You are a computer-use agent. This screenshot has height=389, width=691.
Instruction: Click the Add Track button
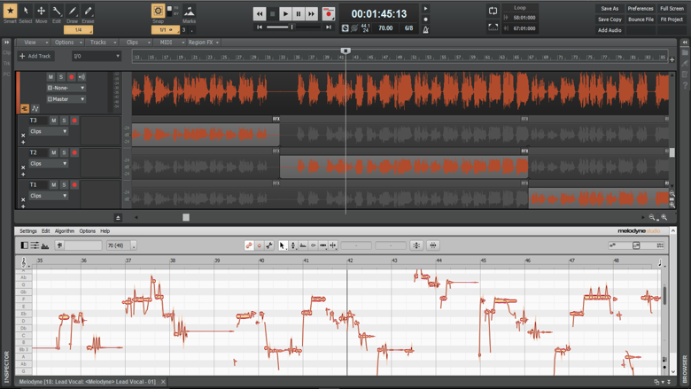(x=36, y=56)
